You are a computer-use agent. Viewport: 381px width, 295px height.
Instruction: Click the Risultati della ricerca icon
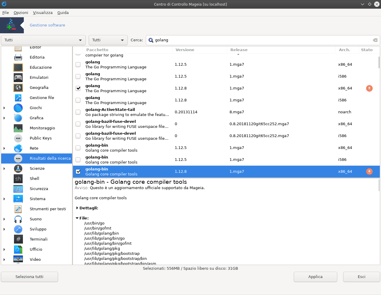click(x=18, y=158)
